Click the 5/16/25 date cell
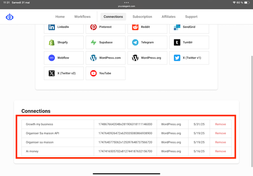 [199, 151]
